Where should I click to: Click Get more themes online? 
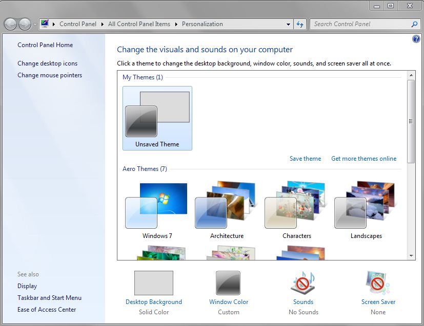364,159
